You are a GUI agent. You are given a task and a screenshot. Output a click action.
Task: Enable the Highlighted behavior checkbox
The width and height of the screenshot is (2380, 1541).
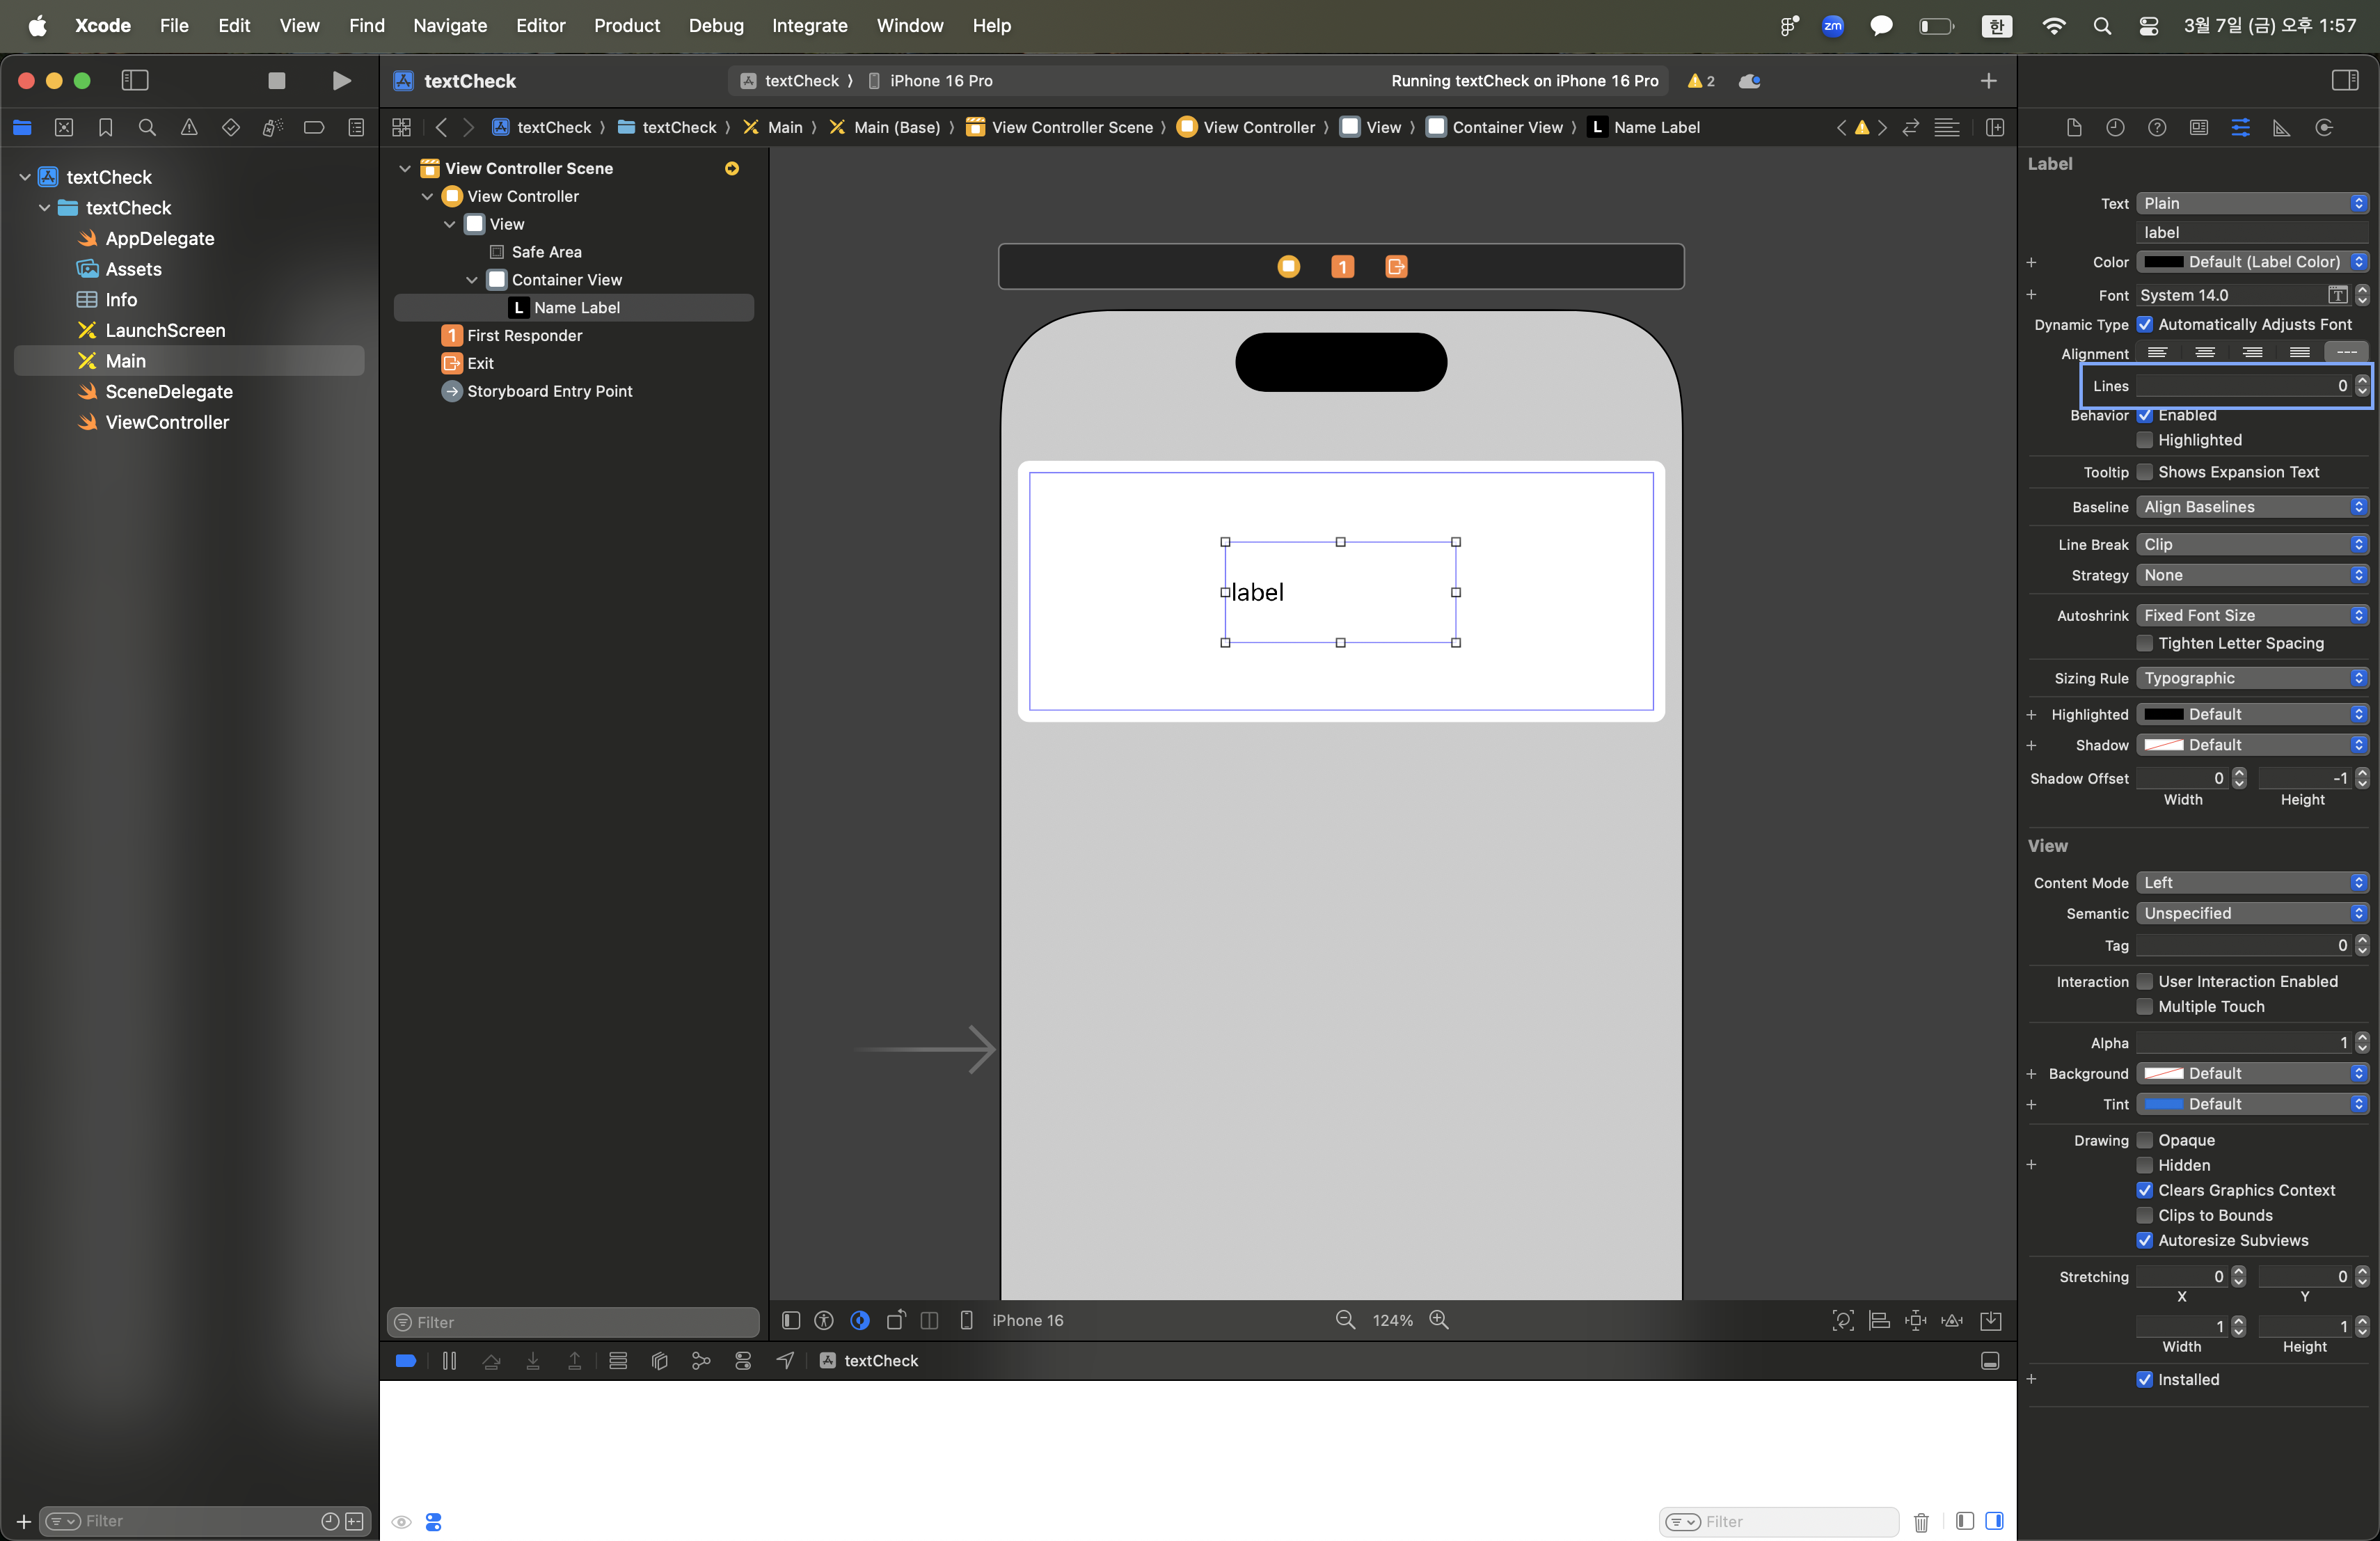pos(2144,440)
